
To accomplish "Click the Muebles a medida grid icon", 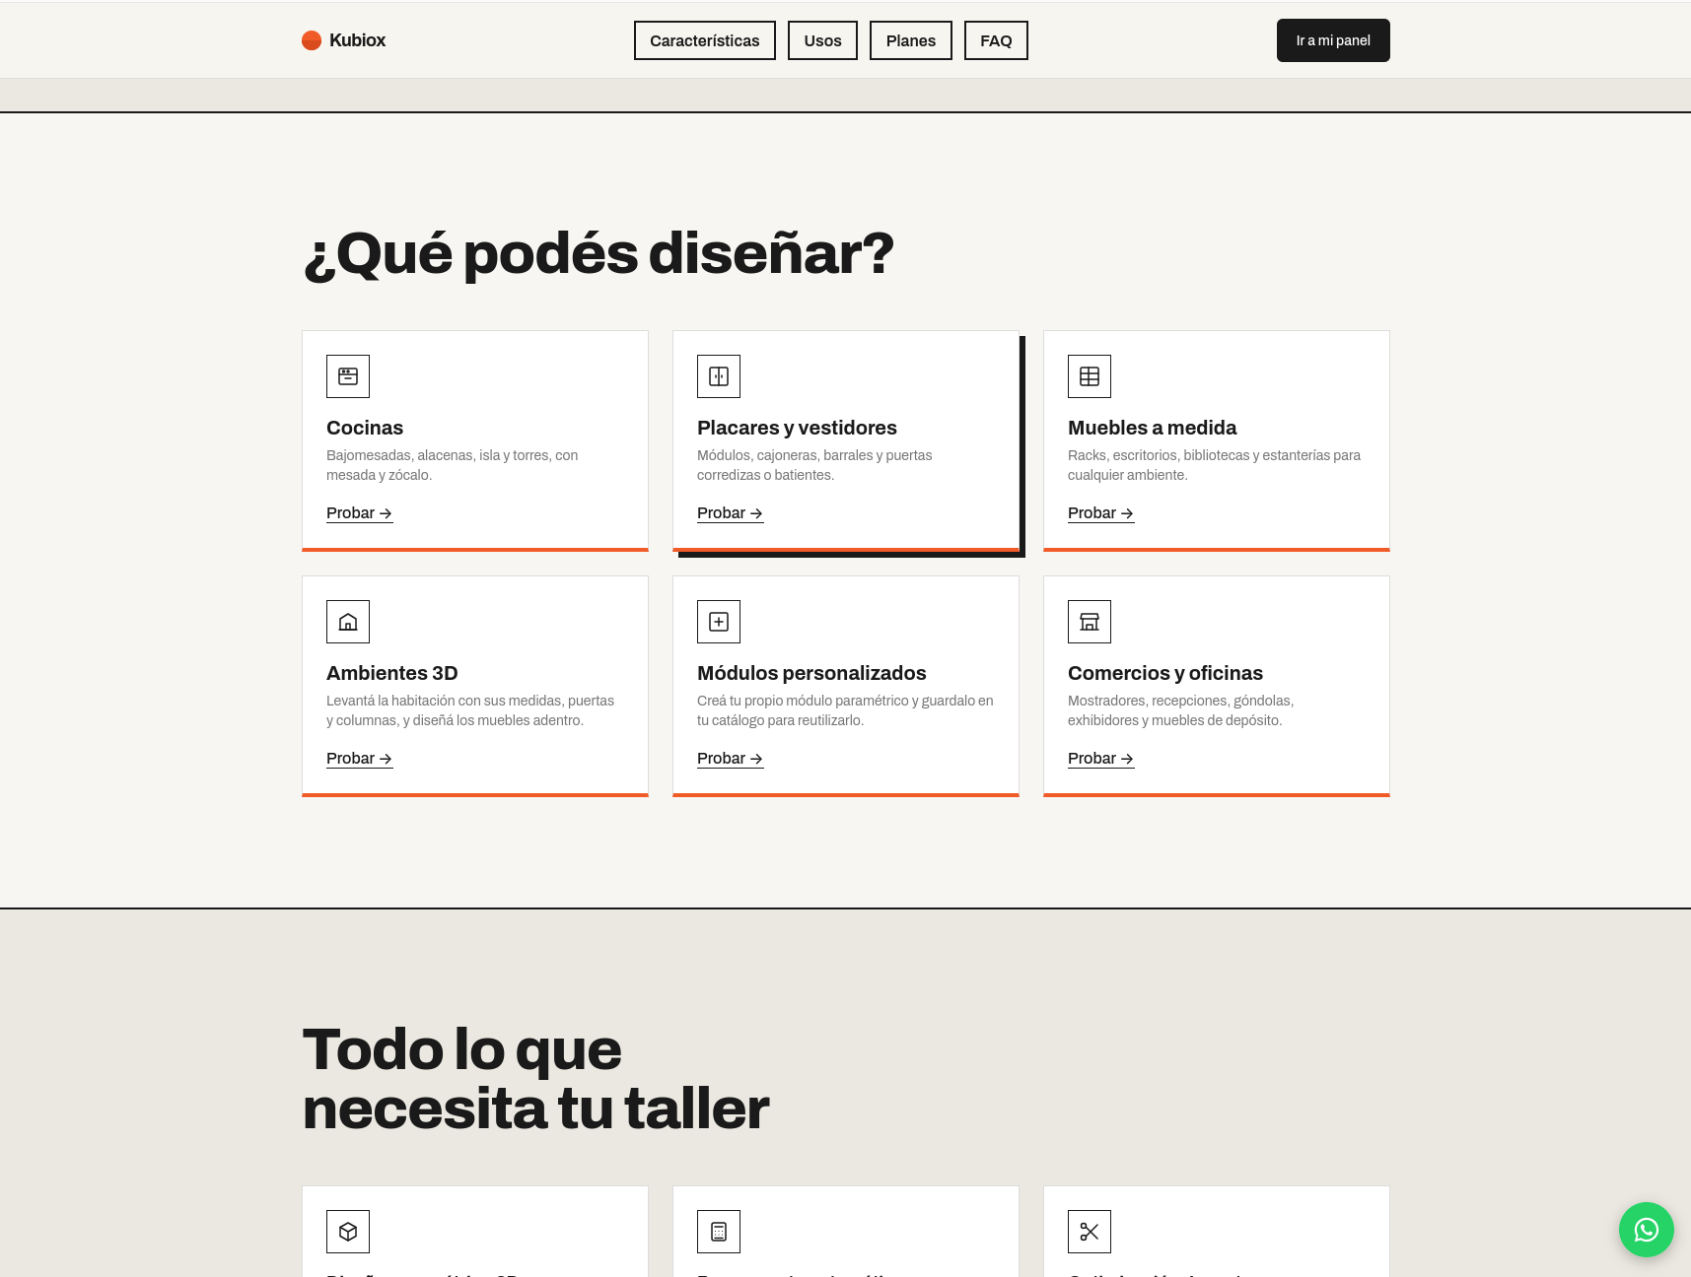I will 1090,376.
